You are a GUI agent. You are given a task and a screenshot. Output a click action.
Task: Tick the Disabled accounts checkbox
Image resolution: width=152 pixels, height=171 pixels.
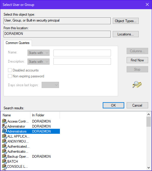(10, 70)
